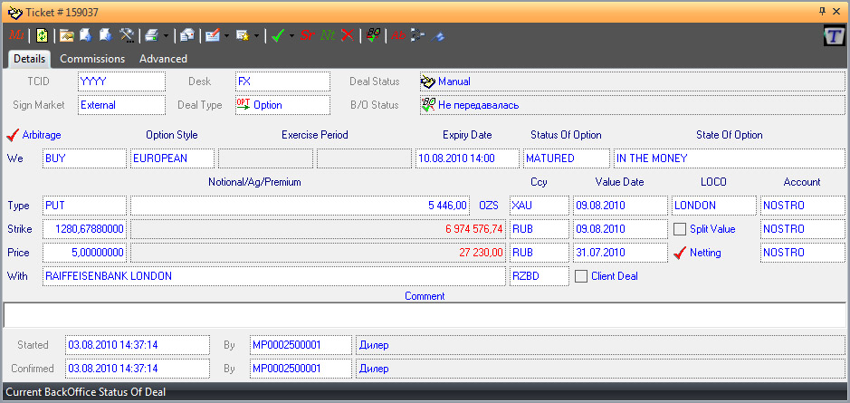Click the empty Comment text box

[x=425, y=314]
